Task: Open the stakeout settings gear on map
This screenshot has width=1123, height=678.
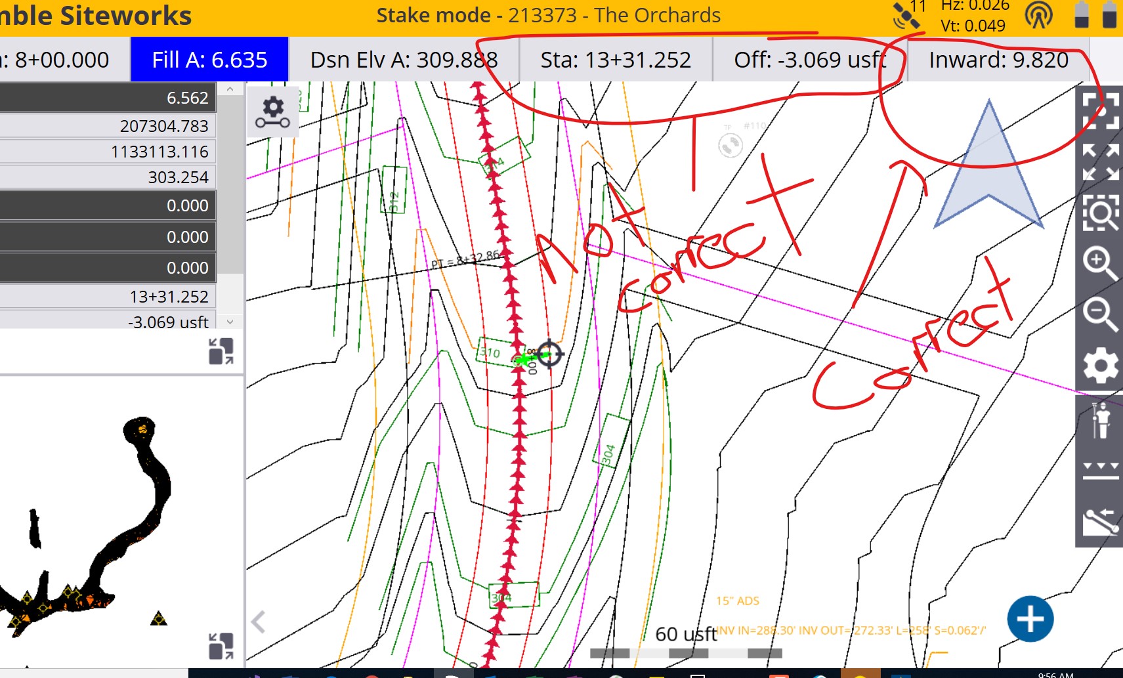Action: click(273, 112)
